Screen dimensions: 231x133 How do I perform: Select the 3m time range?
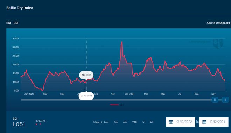point(116,122)
